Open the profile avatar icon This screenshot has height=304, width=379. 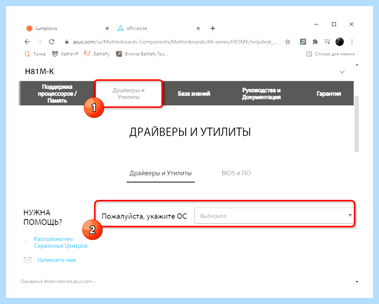pyautogui.click(x=340, y=42)
